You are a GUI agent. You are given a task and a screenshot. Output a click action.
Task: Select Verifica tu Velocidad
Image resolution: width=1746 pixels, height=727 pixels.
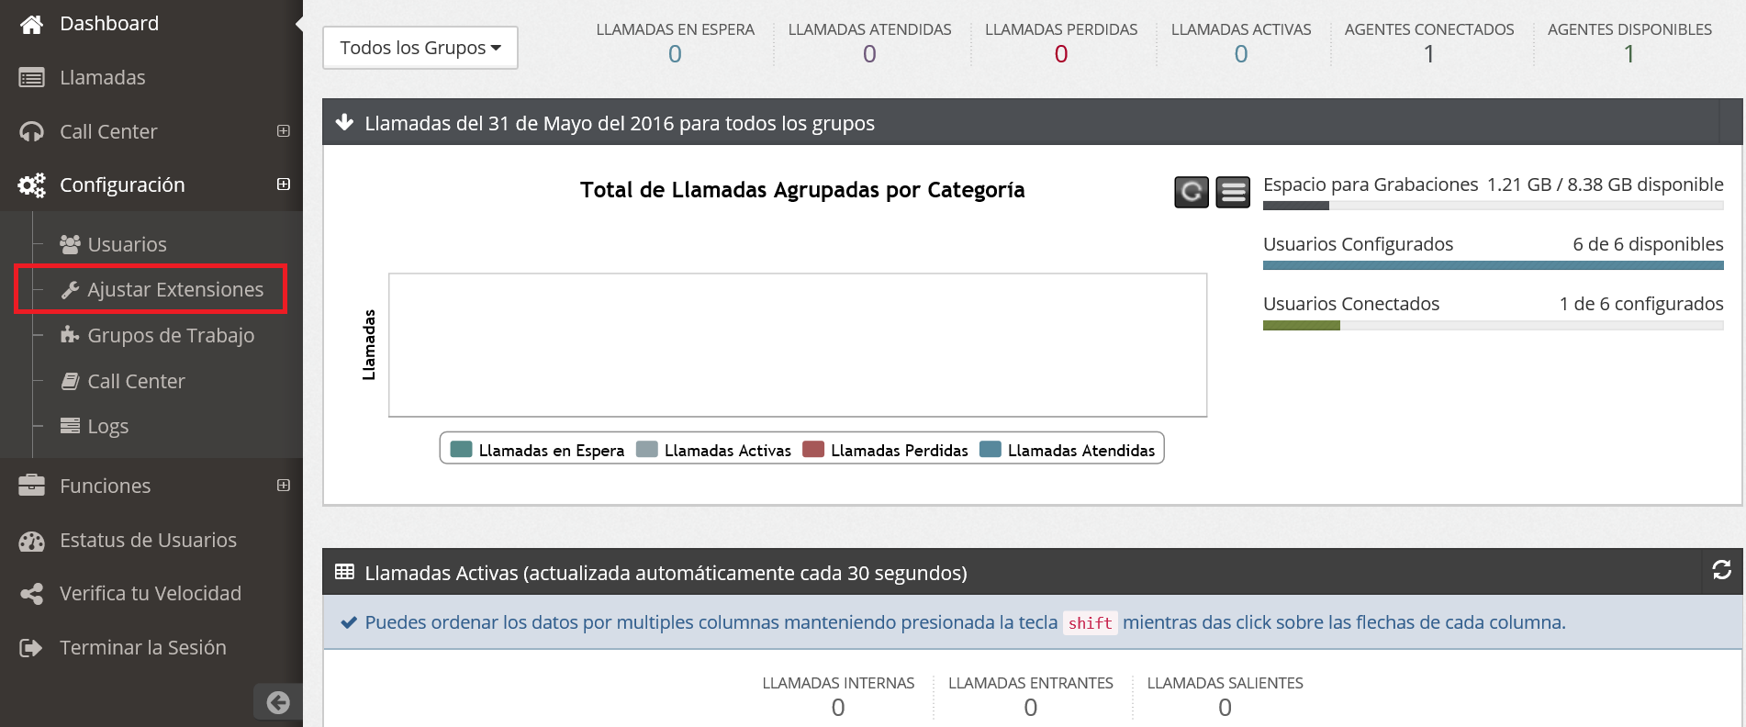click(x=151, y=594)
